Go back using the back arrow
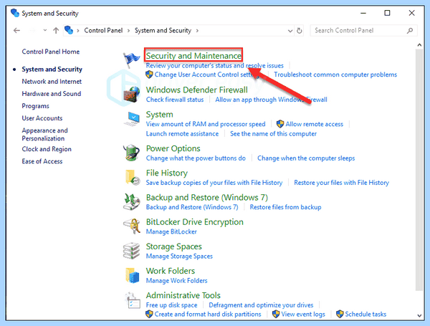The width and height of the screenshot is (430, 326). click(x=17, y=30)
